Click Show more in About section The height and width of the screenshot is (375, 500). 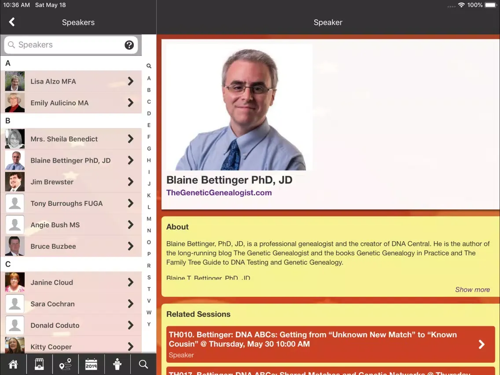pyautogui.click(x=472, y=290)
